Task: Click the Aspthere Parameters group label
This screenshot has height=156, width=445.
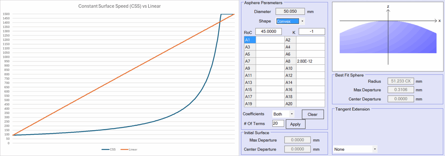Action: (x=263, y=3)
